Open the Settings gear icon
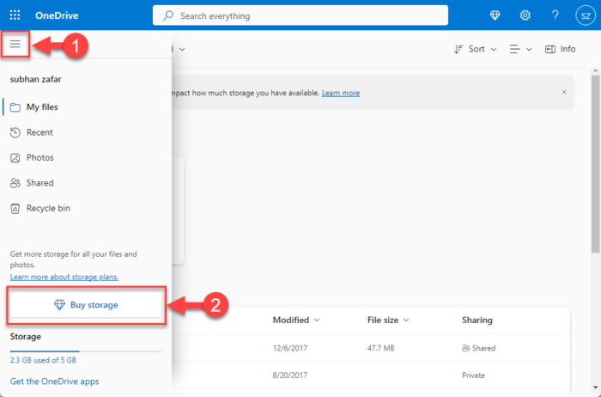 (x=525, y=15)
